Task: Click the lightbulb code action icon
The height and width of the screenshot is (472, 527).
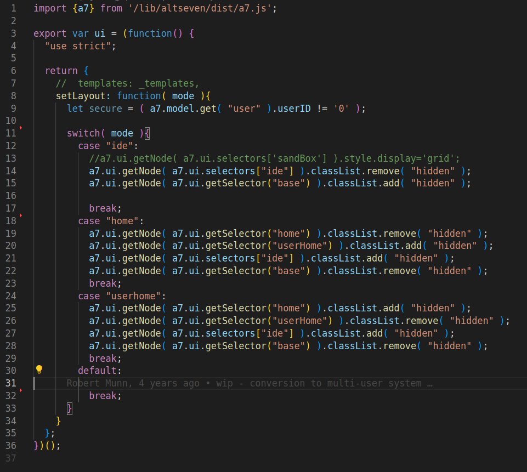Action: (39, 369)
